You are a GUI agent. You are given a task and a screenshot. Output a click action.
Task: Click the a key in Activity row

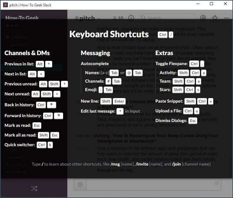(x=204, y=73)
